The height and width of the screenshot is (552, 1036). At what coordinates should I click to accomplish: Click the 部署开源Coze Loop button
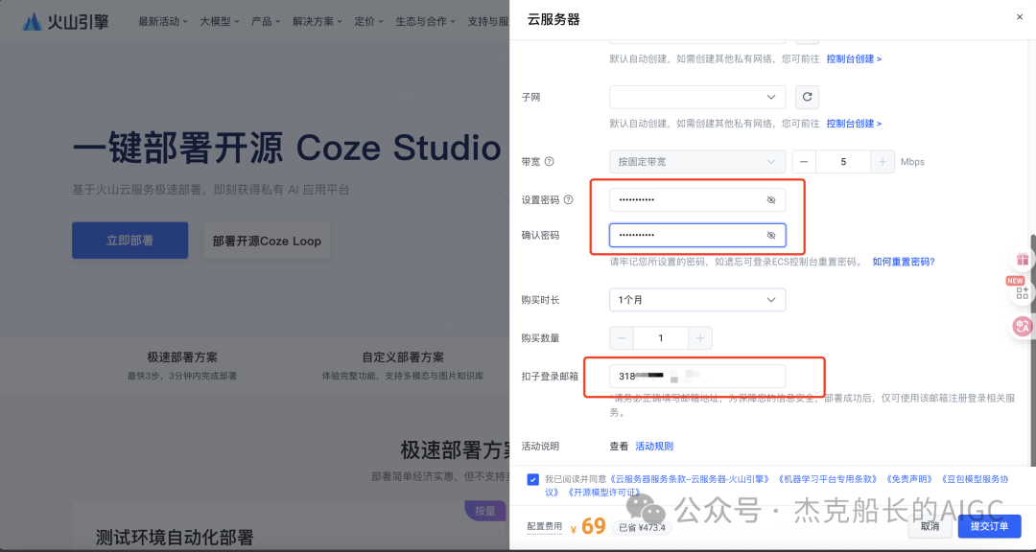(267, 241)
